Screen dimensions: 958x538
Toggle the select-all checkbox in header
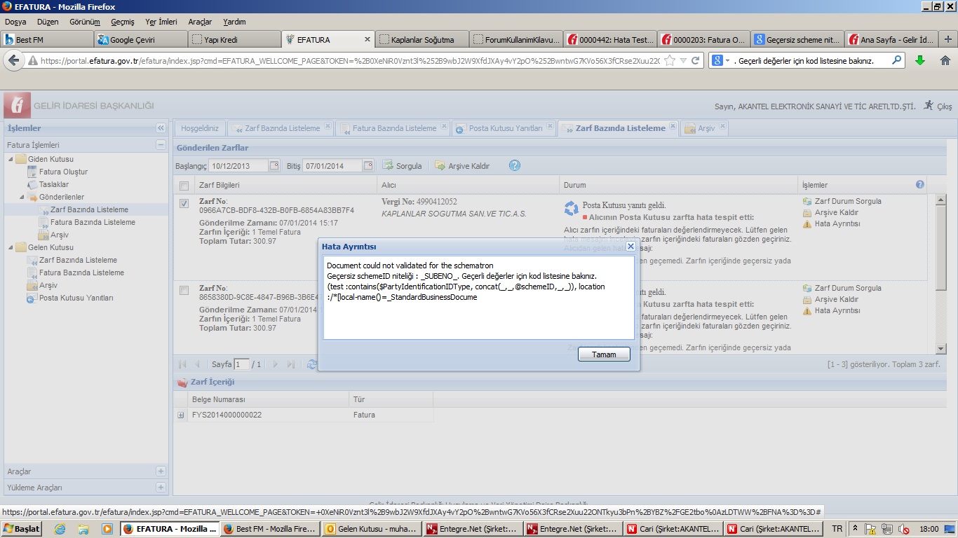point(184,186)
